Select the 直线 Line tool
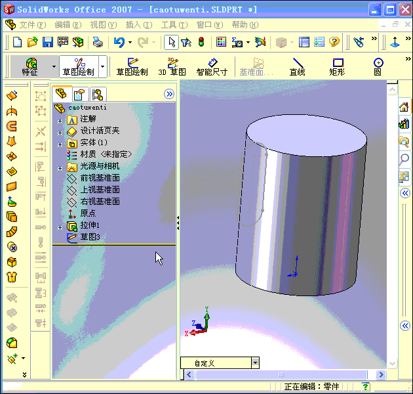 pyautogui.click(x=297, y=67)
